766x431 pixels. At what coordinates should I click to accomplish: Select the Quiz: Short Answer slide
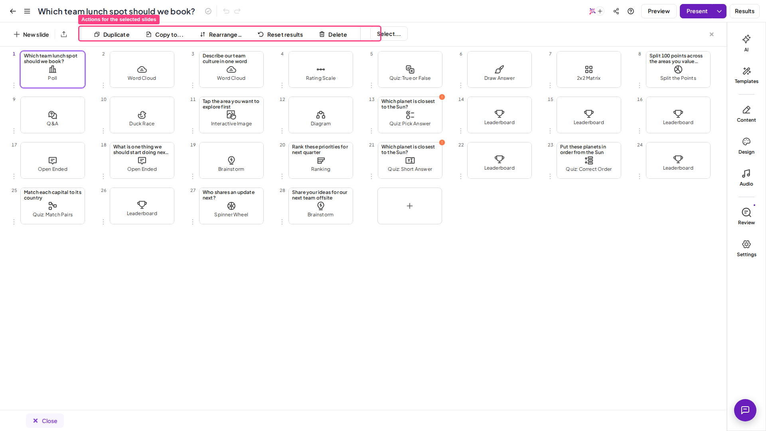click(x=410, y=160)
